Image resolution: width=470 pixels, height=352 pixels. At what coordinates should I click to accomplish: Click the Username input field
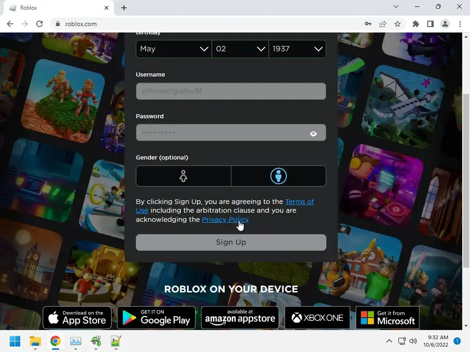coord(231,91)
